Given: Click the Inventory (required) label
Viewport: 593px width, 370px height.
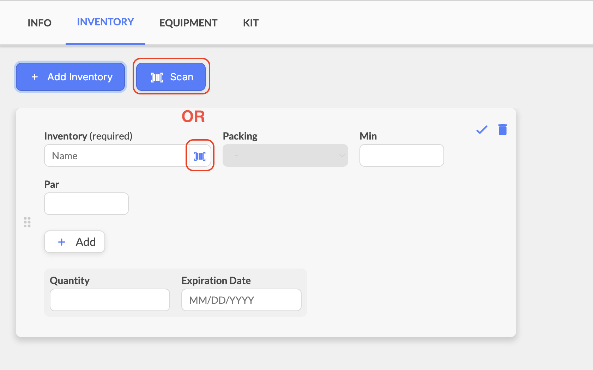Looking at the screenshot, I should [88, 136].
